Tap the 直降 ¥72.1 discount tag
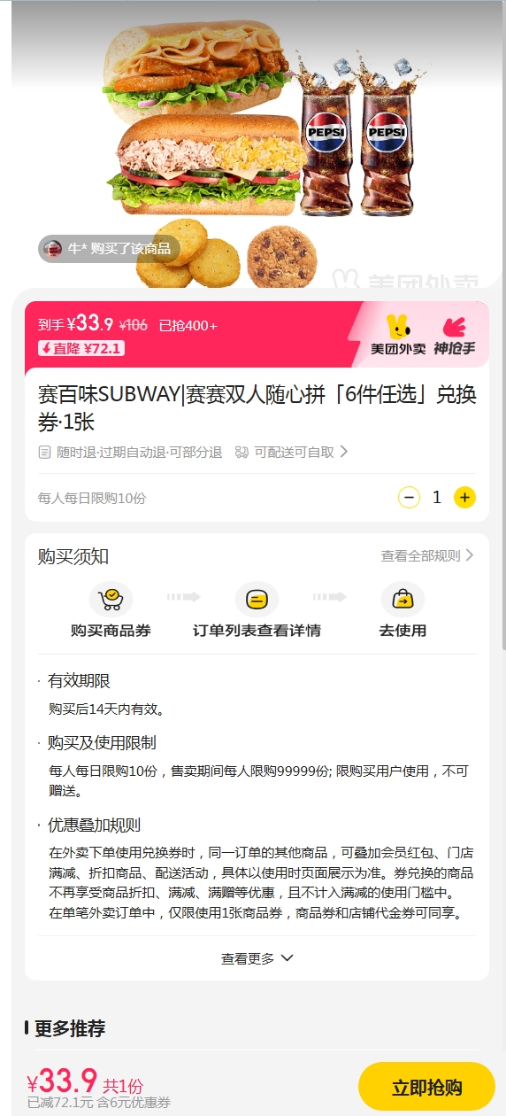The width and height of the screenshot is (506, 1116). coord(80,348)
